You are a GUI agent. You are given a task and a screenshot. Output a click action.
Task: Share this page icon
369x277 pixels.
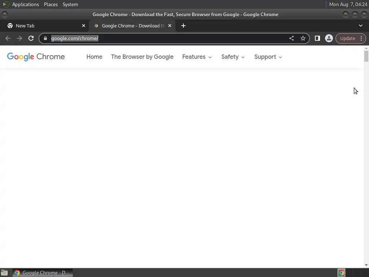coord(291,38)
